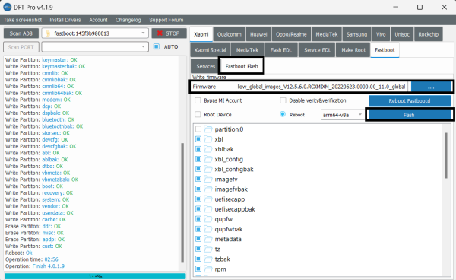Click the log panel vertical scrollbar

(x=182, y=202)
